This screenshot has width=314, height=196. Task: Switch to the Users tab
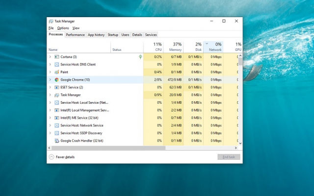click(x=125, y=35)
